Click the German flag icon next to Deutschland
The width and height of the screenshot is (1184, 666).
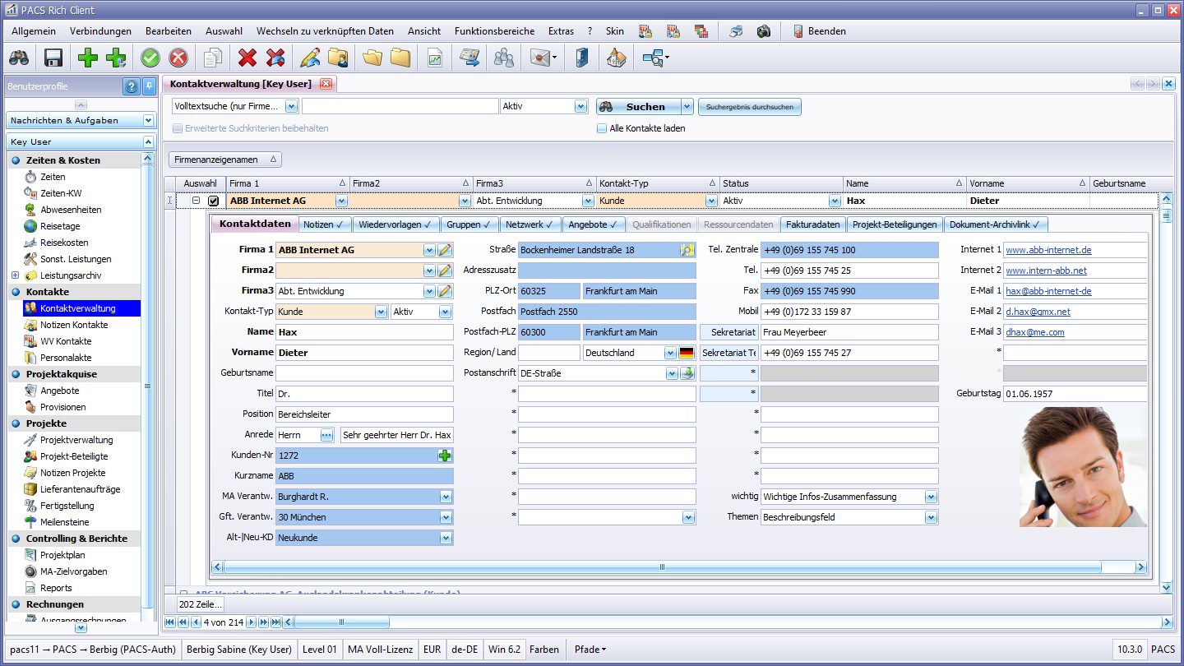(687, 353)
